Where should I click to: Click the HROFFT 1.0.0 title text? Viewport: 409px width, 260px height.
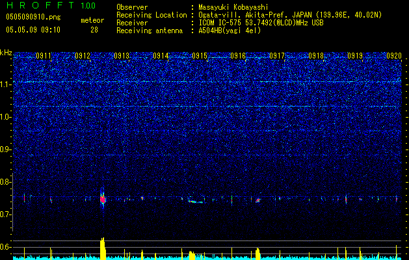point(51,5)
